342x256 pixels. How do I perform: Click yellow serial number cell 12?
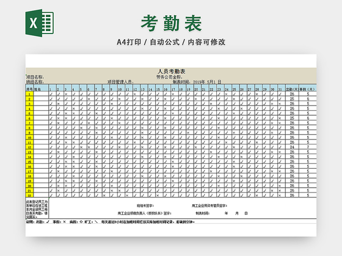(x=29, y=147)
